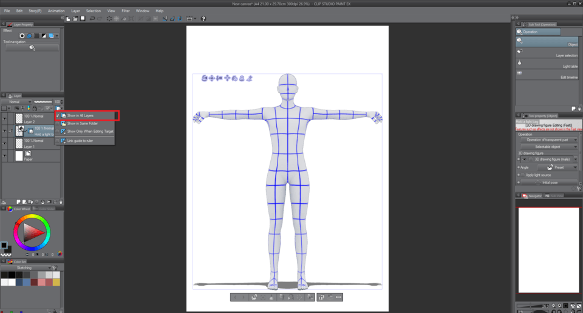Select the Light table sub tool
583x313 pixels.
point(547,64)
